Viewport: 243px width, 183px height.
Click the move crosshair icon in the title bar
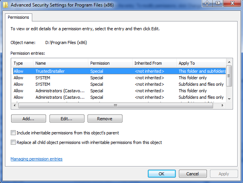tap(207, 3)
